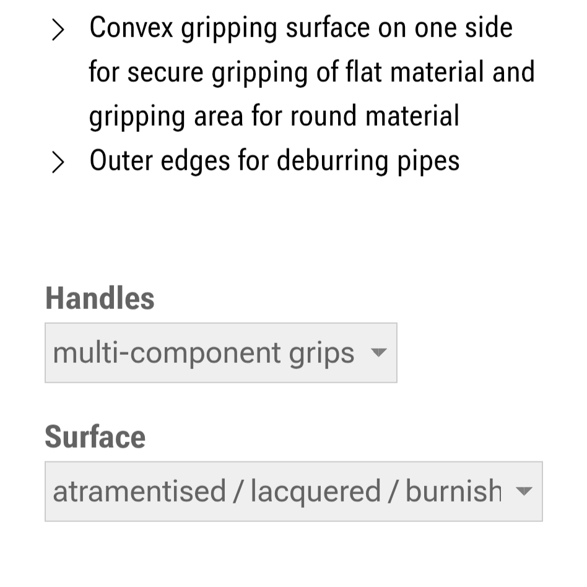The height and width of the screenshot is (587, 587).
Task: Click the bold "Surface" label
Action: pyautogui.click(x=95, y=437)
